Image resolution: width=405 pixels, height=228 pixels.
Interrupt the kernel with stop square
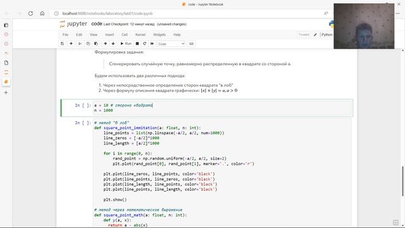[137, 44]
